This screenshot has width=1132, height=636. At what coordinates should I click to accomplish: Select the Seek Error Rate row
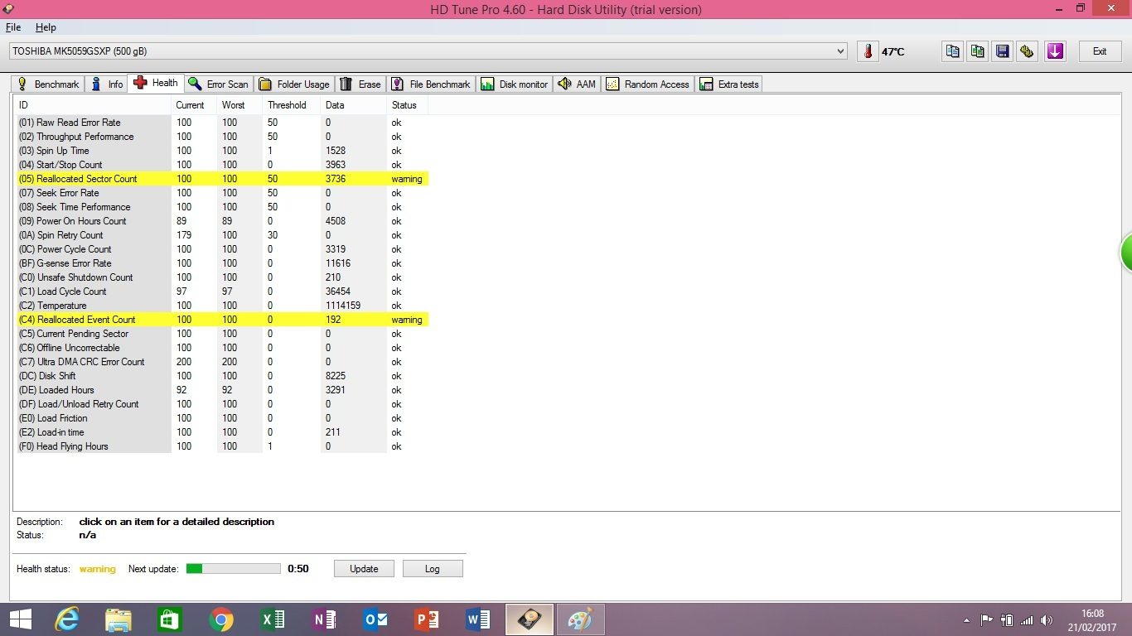pos(222,193)
